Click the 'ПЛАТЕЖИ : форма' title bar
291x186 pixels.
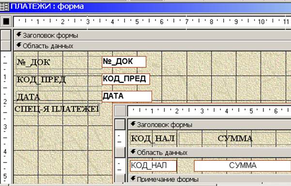(145, 7)
